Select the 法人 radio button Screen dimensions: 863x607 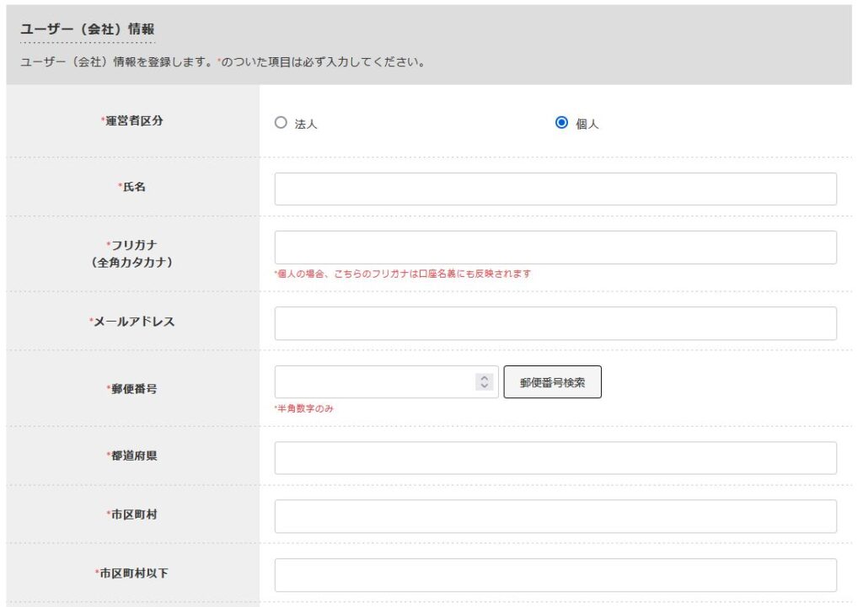(281, 123)
